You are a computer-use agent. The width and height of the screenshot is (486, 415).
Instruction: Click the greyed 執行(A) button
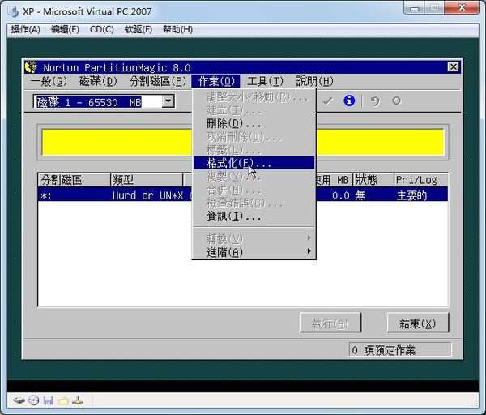pos(330,323)
